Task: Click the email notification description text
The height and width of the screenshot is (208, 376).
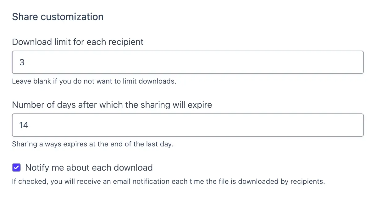Action: [x=169, y=181]
